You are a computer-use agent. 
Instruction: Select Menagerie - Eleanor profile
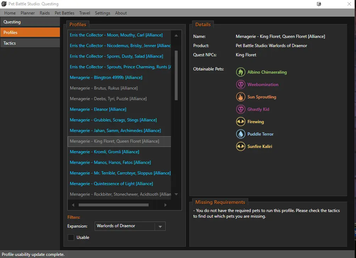pos(119,109)
